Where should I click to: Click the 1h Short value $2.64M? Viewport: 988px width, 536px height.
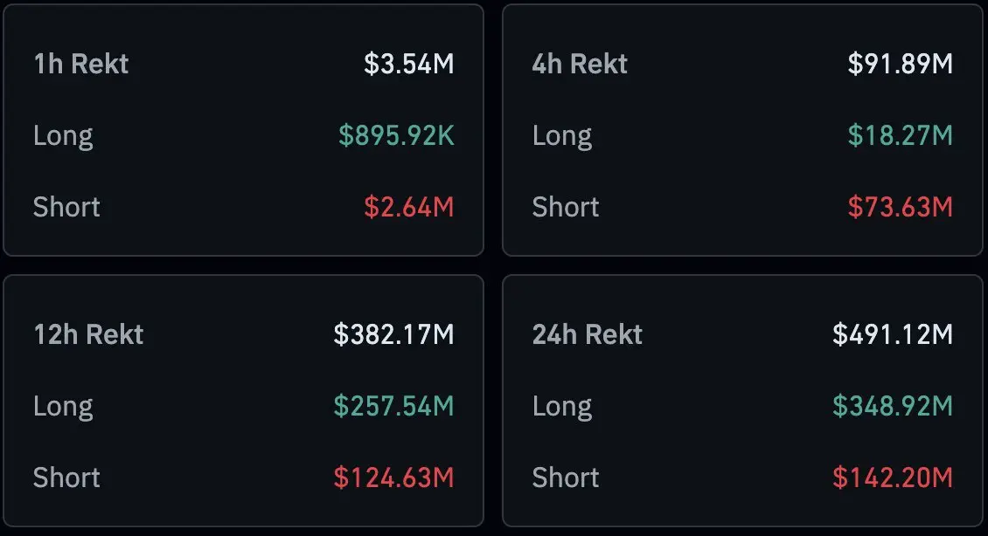409,208
